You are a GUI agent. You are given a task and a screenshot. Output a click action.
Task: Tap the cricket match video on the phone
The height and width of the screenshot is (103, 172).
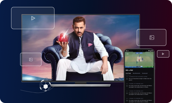139,60
